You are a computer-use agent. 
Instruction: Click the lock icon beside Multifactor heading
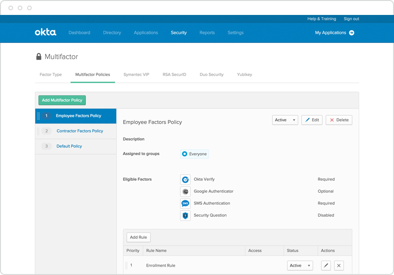(x=39, y=56)
